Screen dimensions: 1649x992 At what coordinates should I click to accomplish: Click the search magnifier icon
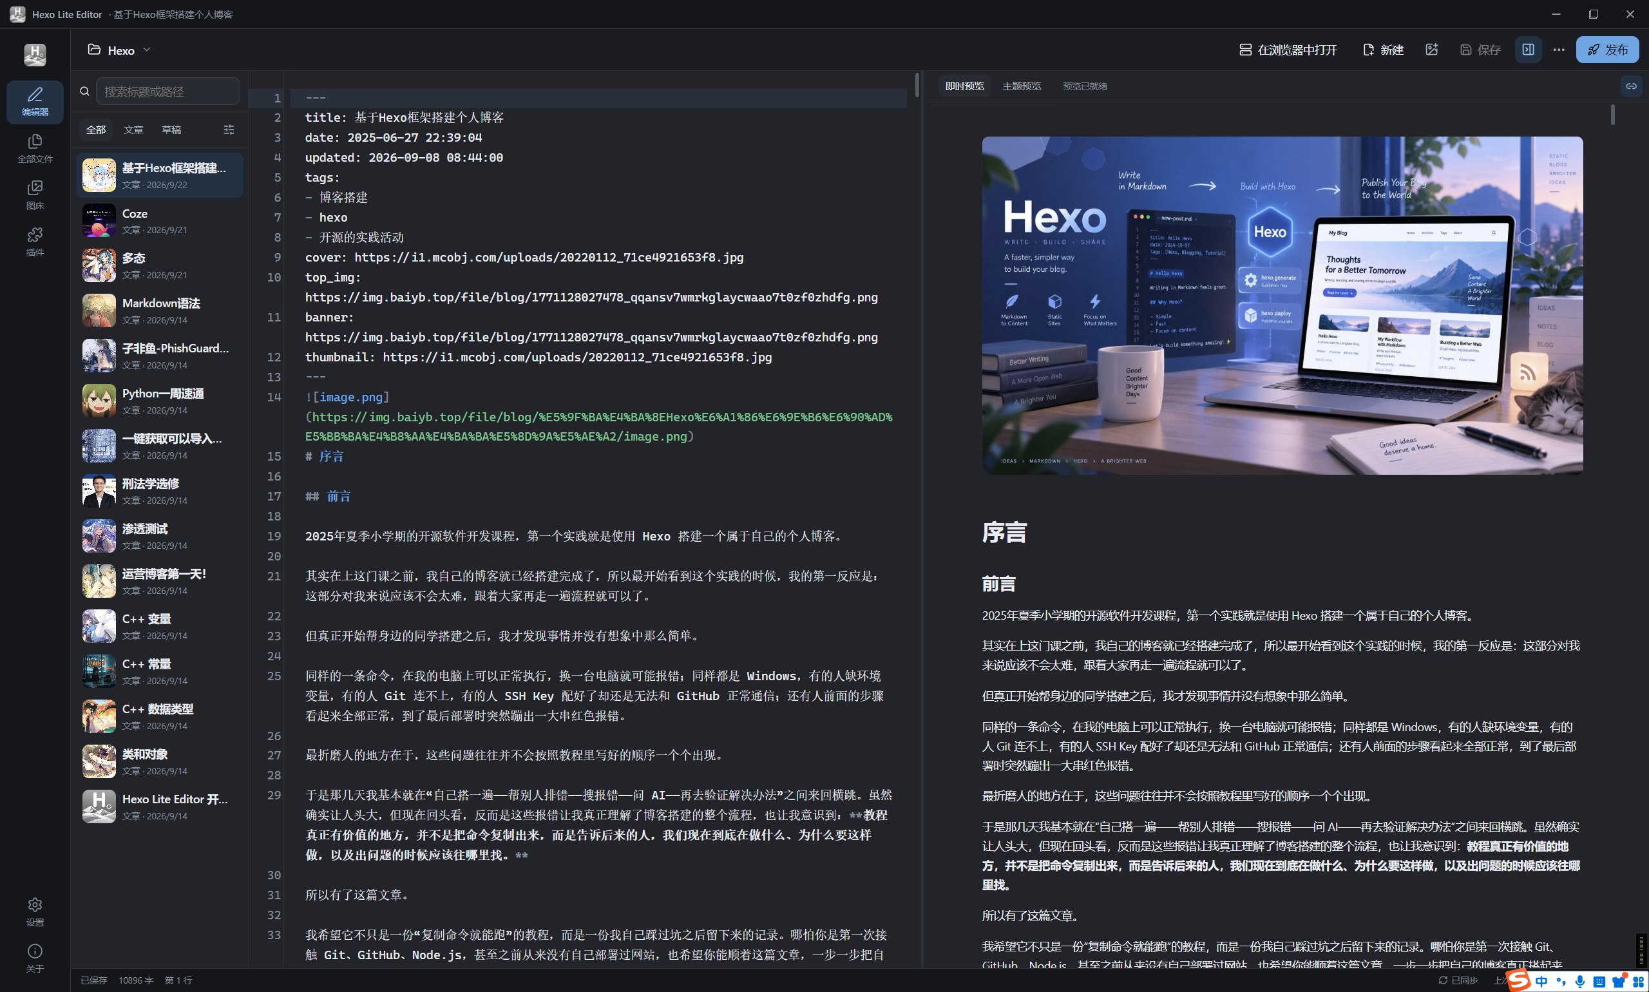[84, 91]
